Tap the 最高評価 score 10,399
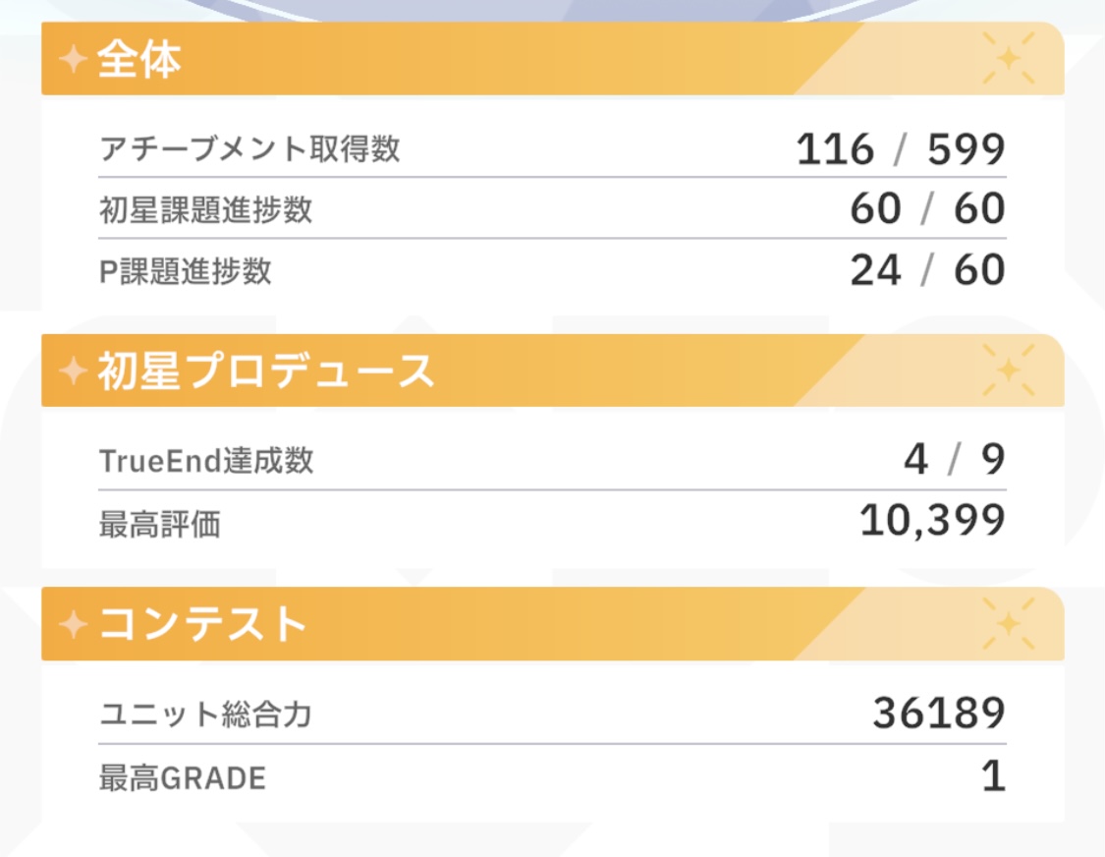The image size is (1105, 857). point(931,521)
